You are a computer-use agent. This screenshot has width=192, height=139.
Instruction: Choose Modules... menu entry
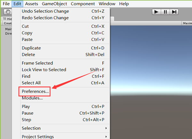[x=32, y=98]
